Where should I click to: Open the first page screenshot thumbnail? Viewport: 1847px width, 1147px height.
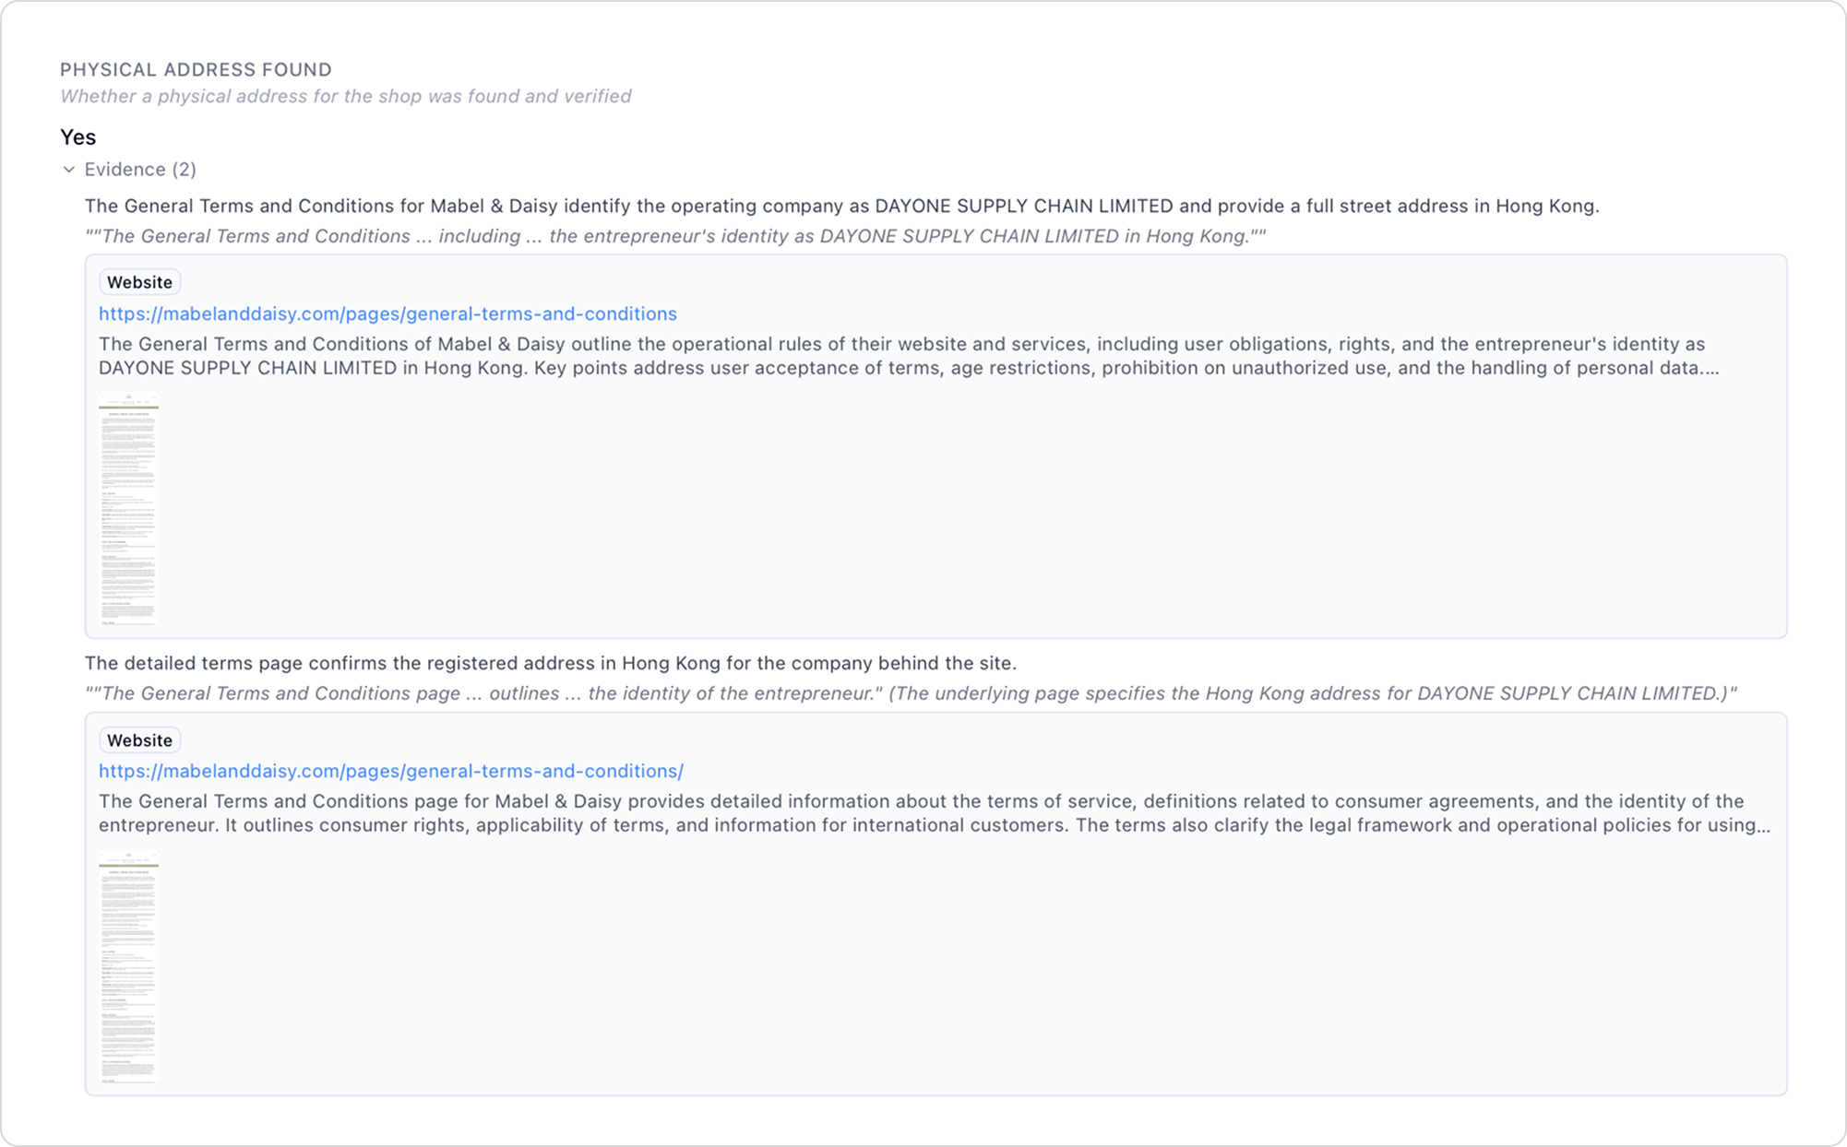tap(128, 509)
